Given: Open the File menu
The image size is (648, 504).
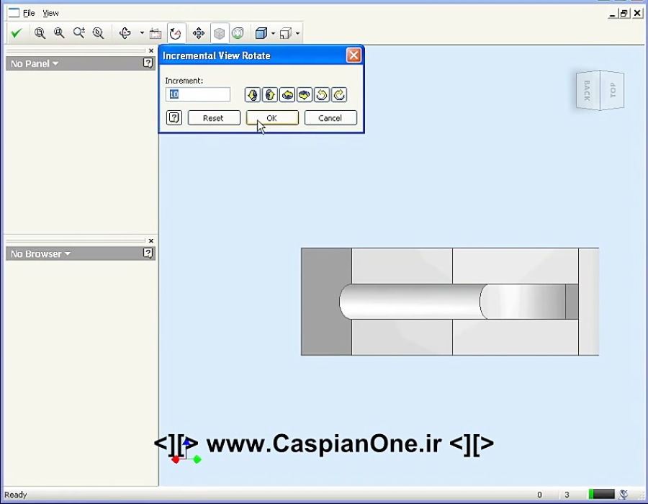Looking at the screenshot, I should (x=29, y=12).
